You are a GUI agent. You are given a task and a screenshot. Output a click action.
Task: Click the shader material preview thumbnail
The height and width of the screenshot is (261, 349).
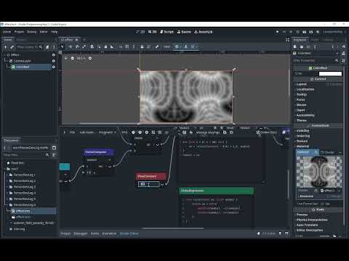coord(319,172)
